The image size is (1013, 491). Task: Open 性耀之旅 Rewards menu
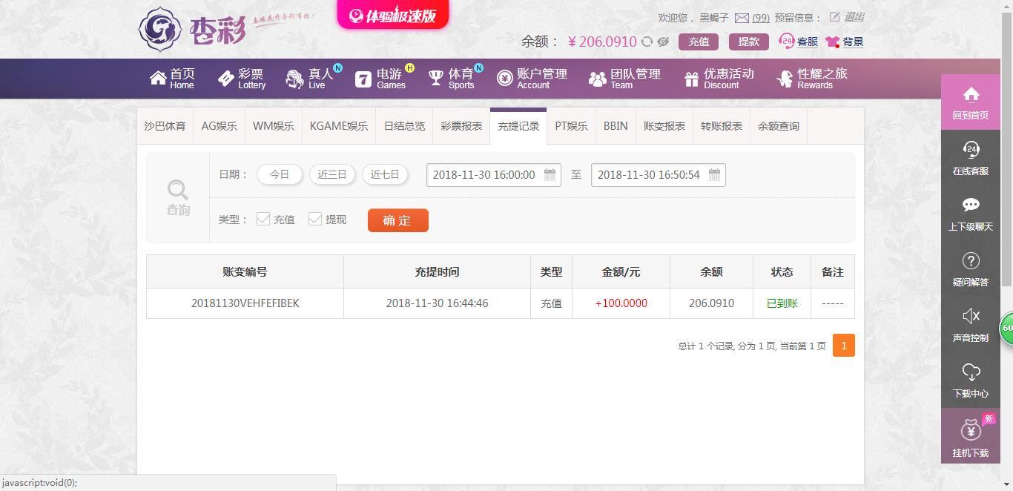coord(812,79)
